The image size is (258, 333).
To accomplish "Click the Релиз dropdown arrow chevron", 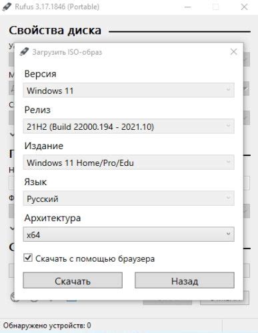I will coord(228,126).
